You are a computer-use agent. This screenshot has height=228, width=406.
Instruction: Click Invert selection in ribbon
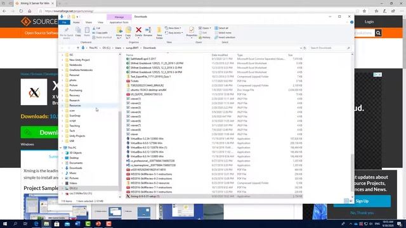[x=225, y=37]
